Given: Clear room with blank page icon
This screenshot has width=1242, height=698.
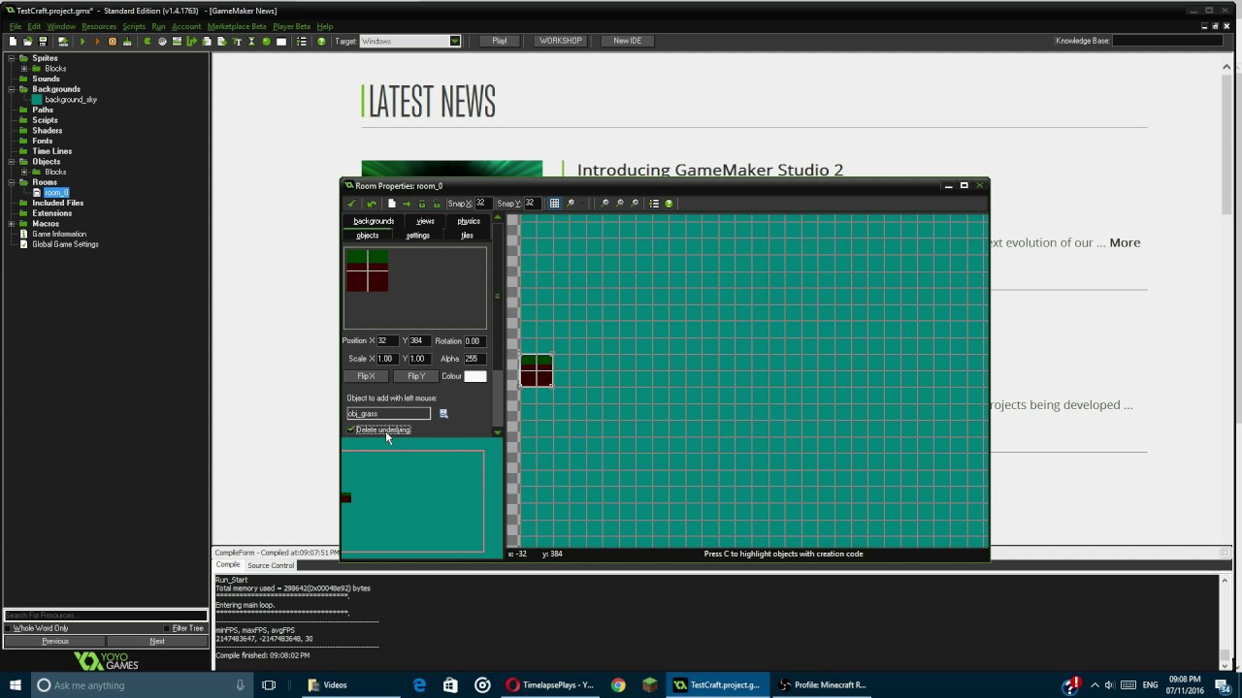Looking at the screenshot, I should [x=392, y=204].
